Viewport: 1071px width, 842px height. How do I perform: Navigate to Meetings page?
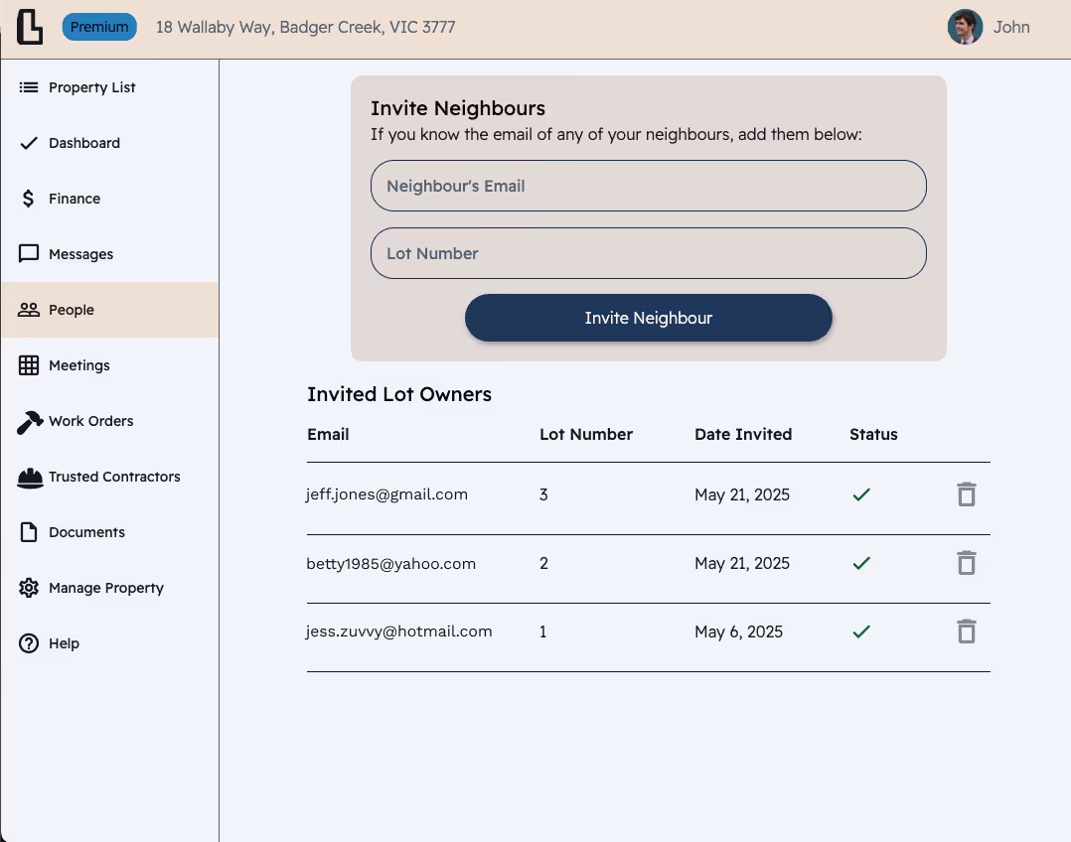tap(109, 365)
